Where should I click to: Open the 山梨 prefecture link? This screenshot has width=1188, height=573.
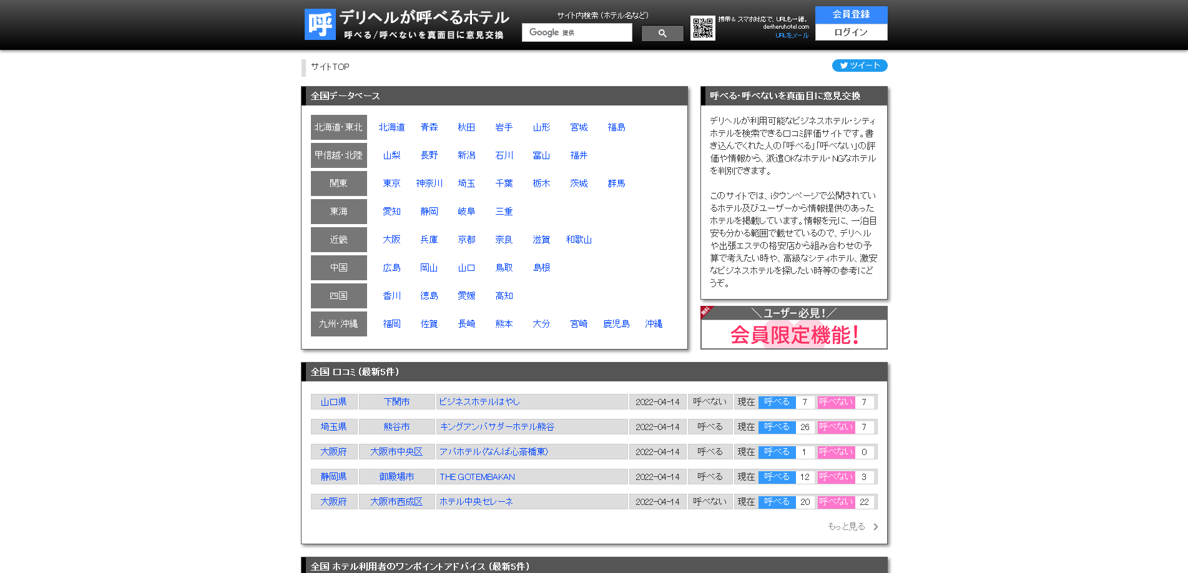[x=391, y=155]
